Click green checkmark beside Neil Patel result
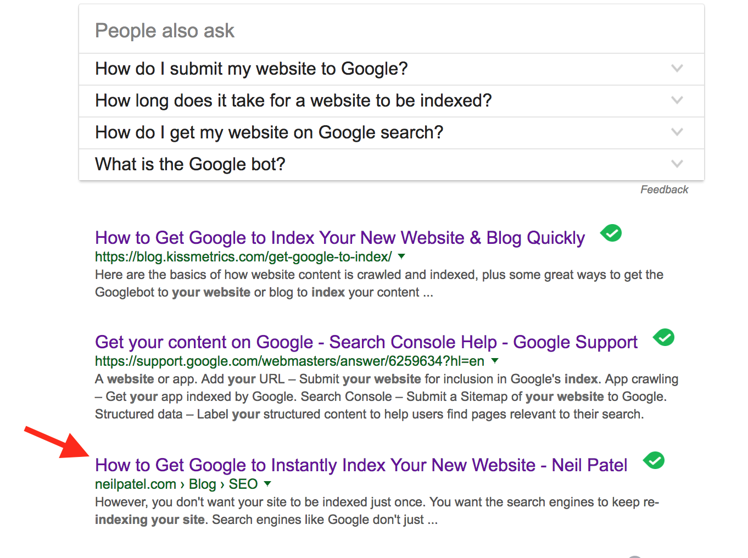 point(654,460)
